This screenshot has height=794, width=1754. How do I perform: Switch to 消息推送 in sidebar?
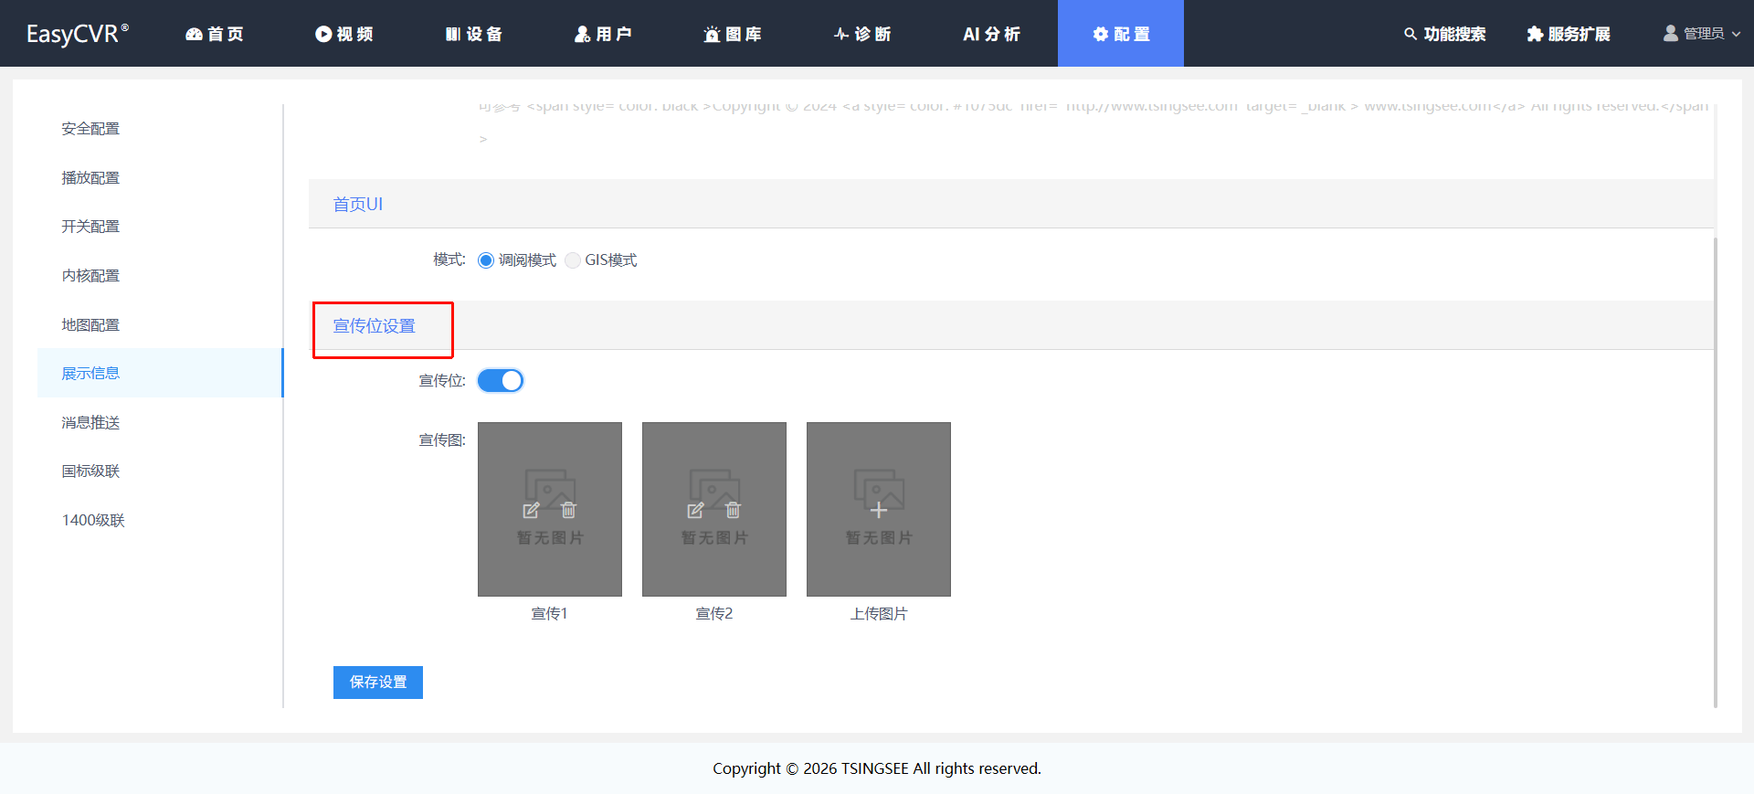pos(90,422)
